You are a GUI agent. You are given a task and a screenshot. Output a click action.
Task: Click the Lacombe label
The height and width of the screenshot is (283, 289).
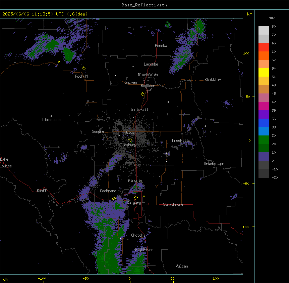coord(151,64)
